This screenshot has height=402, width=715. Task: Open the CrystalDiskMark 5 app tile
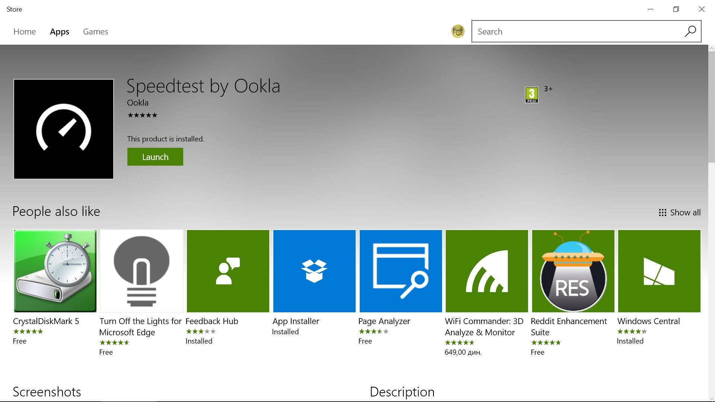(55, 271)
